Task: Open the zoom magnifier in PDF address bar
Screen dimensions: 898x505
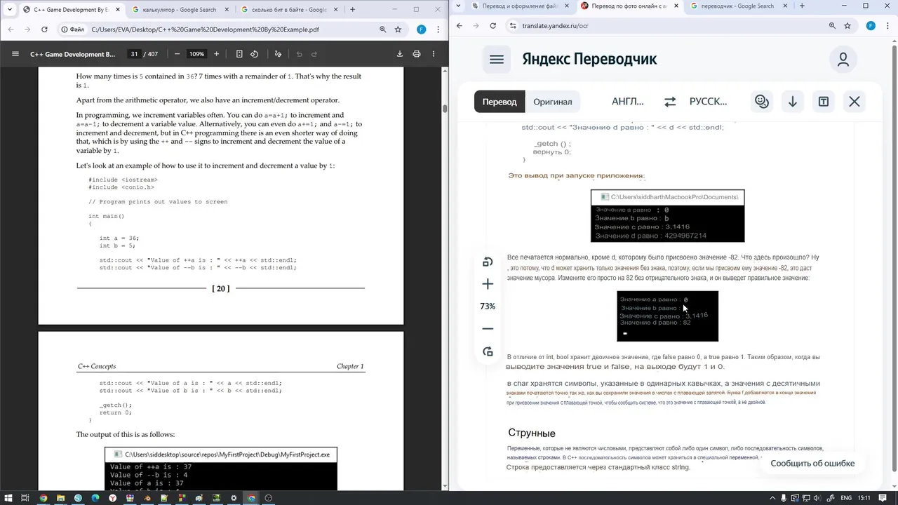Action: [x=383, y=29]
